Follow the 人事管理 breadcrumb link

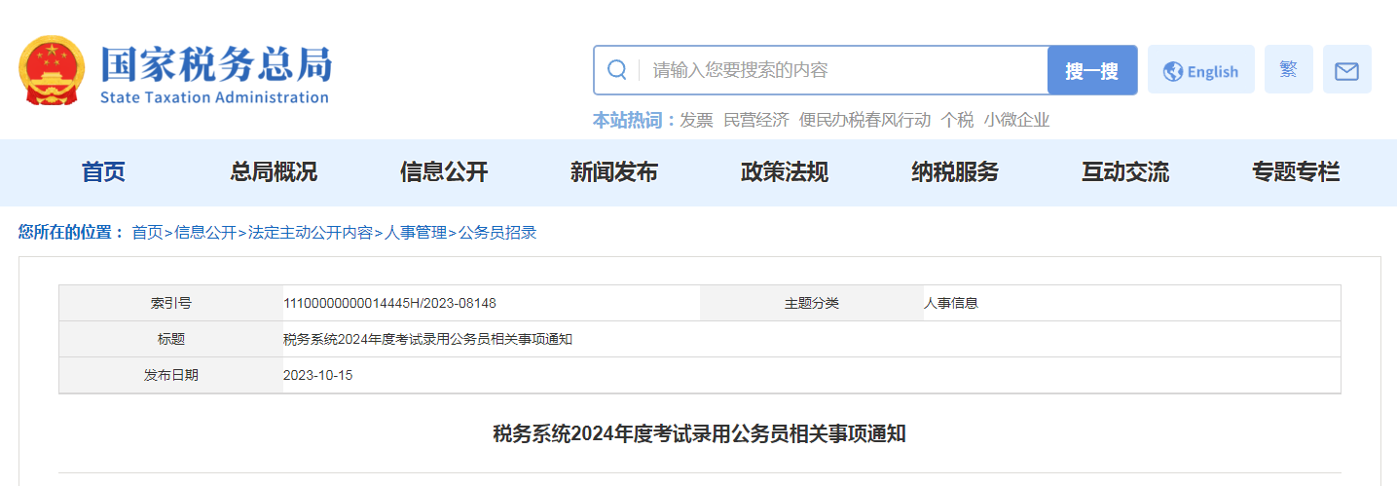416,233
